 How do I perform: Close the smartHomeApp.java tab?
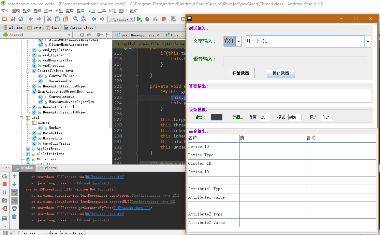158,35
